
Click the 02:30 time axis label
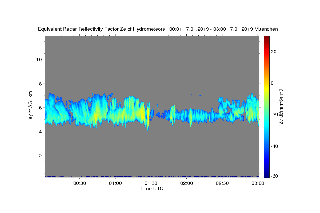[x=222, y=183]
